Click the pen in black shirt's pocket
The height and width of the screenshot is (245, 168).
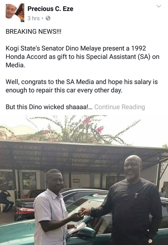136,195
